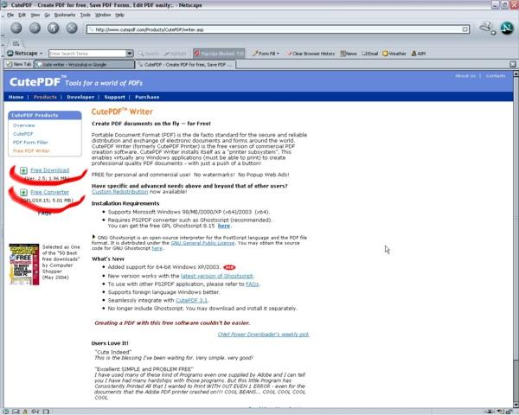Open CNet Power Downloader's weekly pick link
The image size is (519, 415).
263,335
